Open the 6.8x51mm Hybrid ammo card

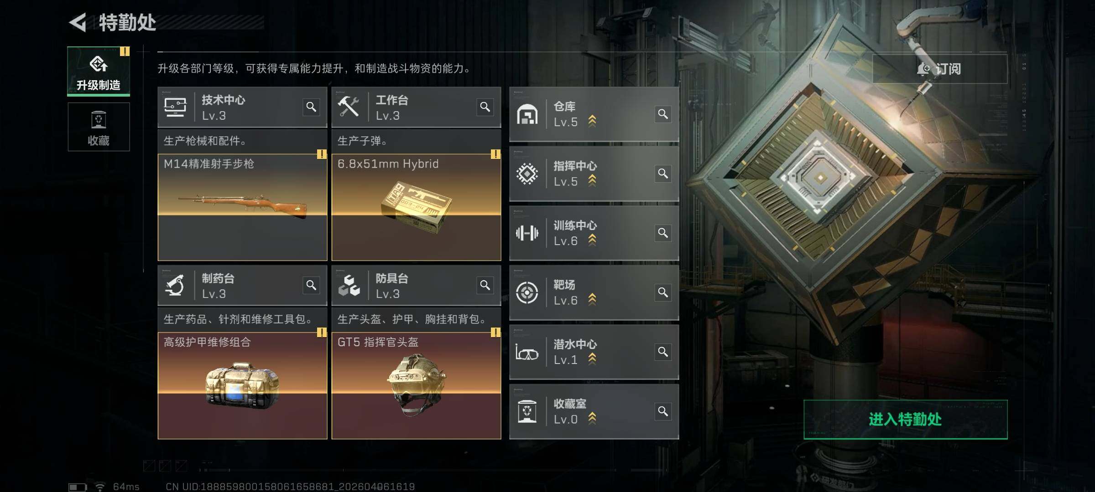coord(416,207)
